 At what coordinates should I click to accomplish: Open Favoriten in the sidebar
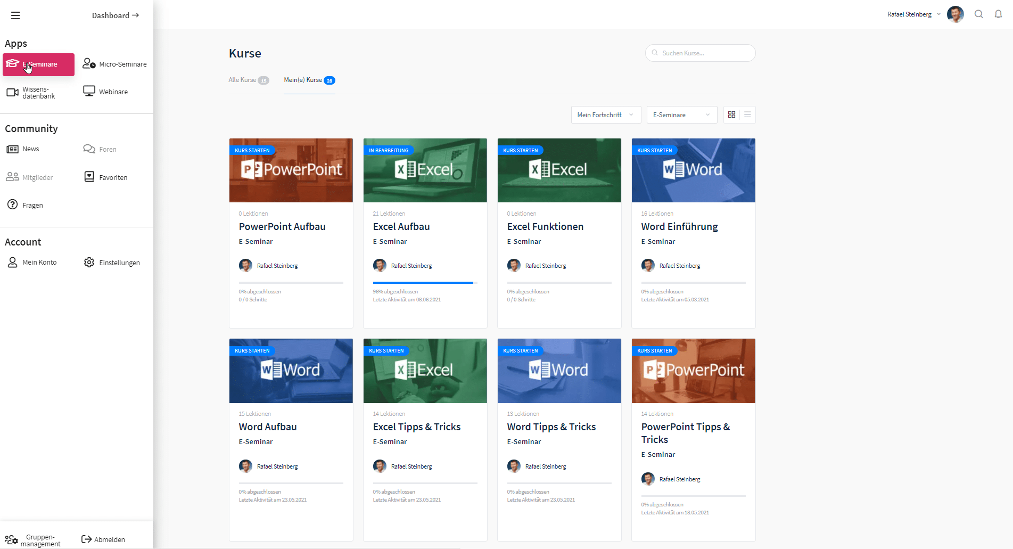coord(106,177)
